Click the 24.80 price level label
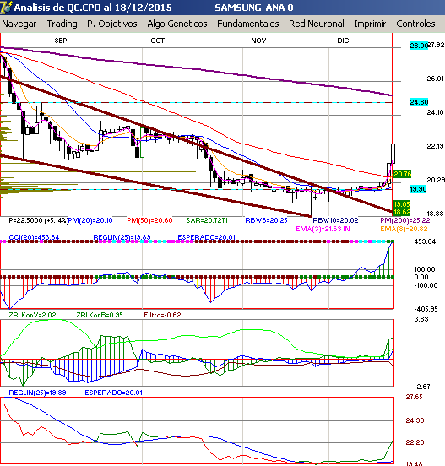The image size is (445, 466). point(419,102)
